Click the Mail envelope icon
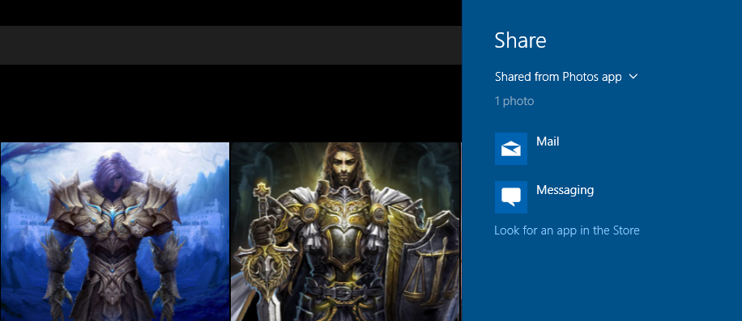The height and width of the screenshot is (321, 742). tap(511, 149)
